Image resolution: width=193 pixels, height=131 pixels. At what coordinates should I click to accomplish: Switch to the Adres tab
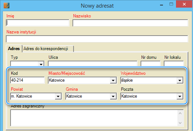(14, 49)
